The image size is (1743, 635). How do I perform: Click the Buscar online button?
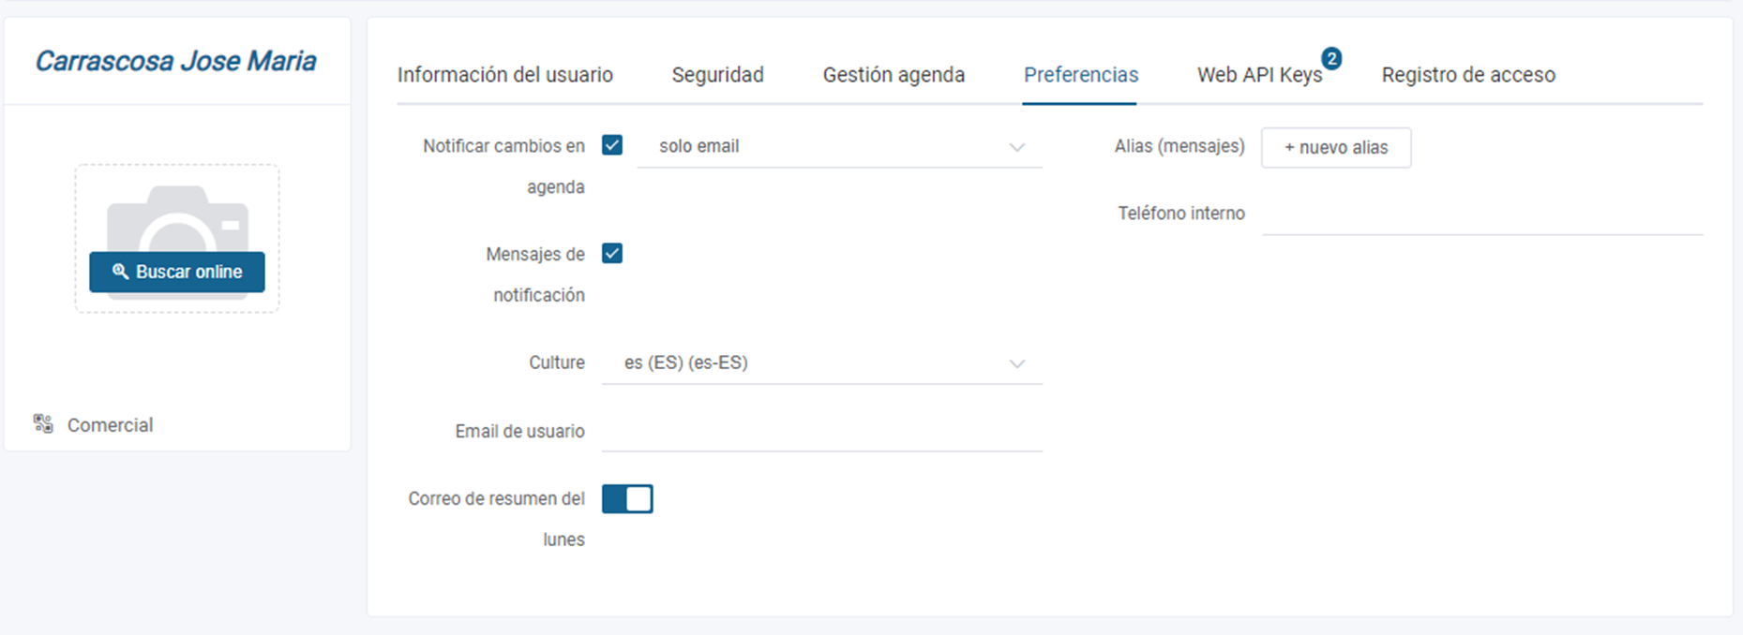(x=177, y=272)
